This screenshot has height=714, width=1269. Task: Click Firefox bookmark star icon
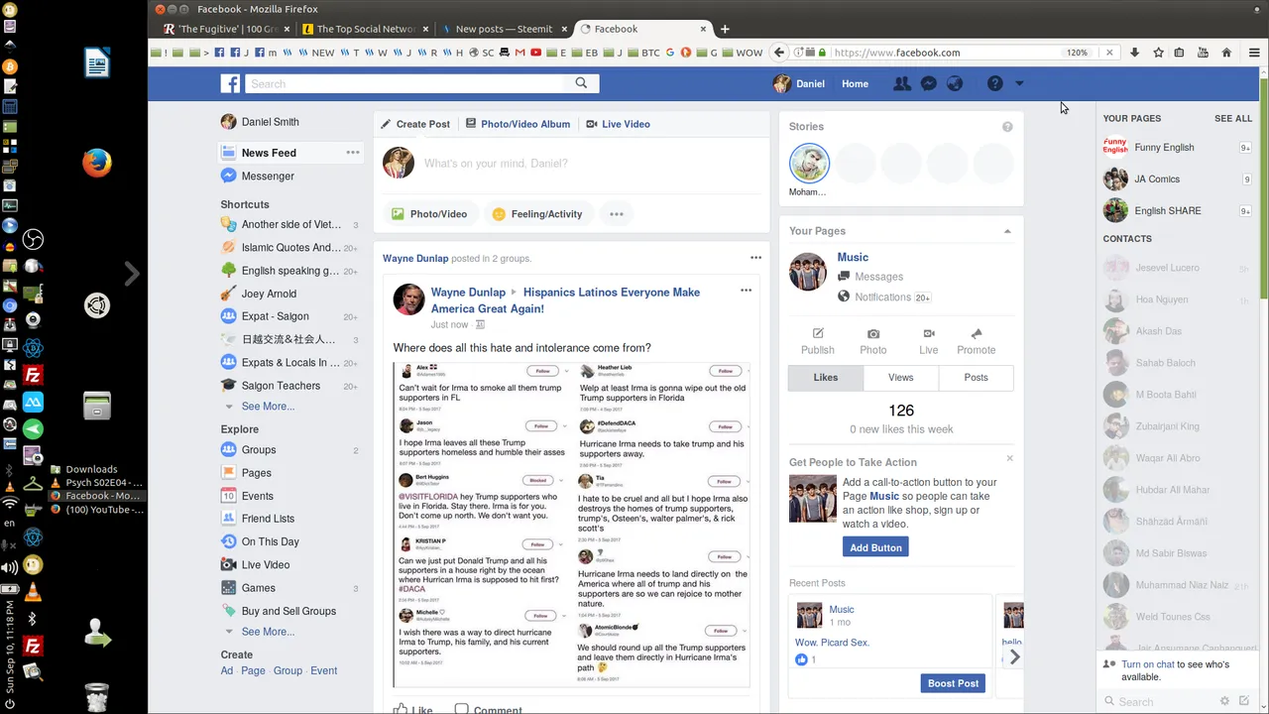click(1158, 53)
